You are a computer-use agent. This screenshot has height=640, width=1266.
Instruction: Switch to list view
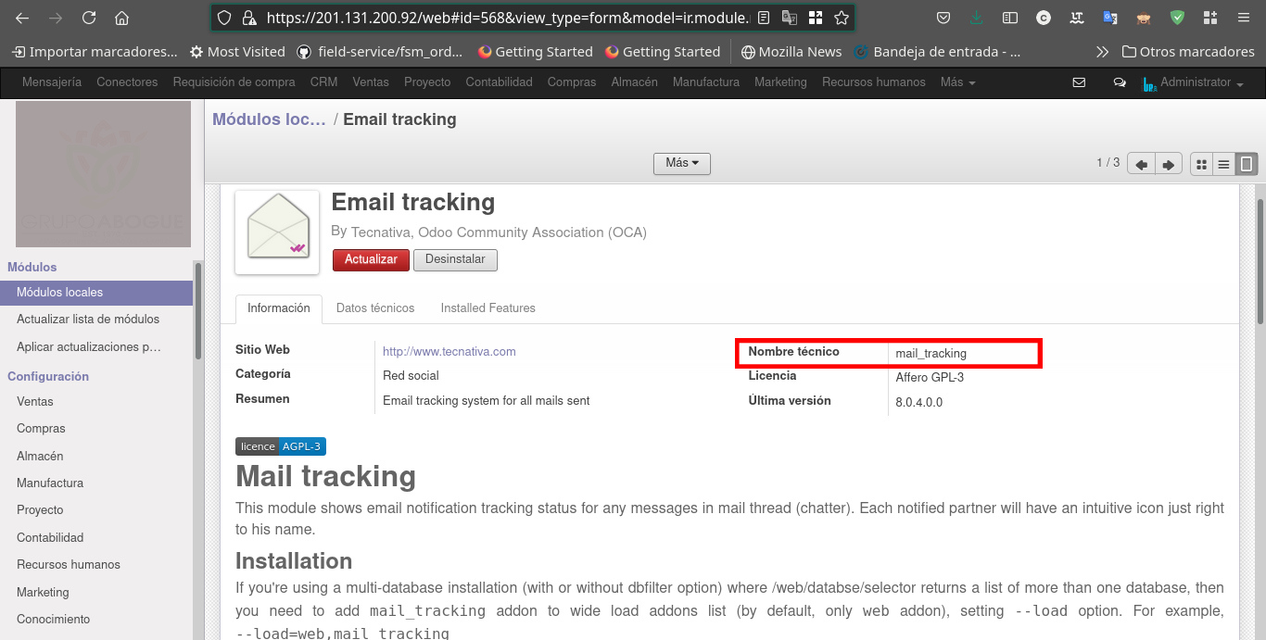[1224, 164]
